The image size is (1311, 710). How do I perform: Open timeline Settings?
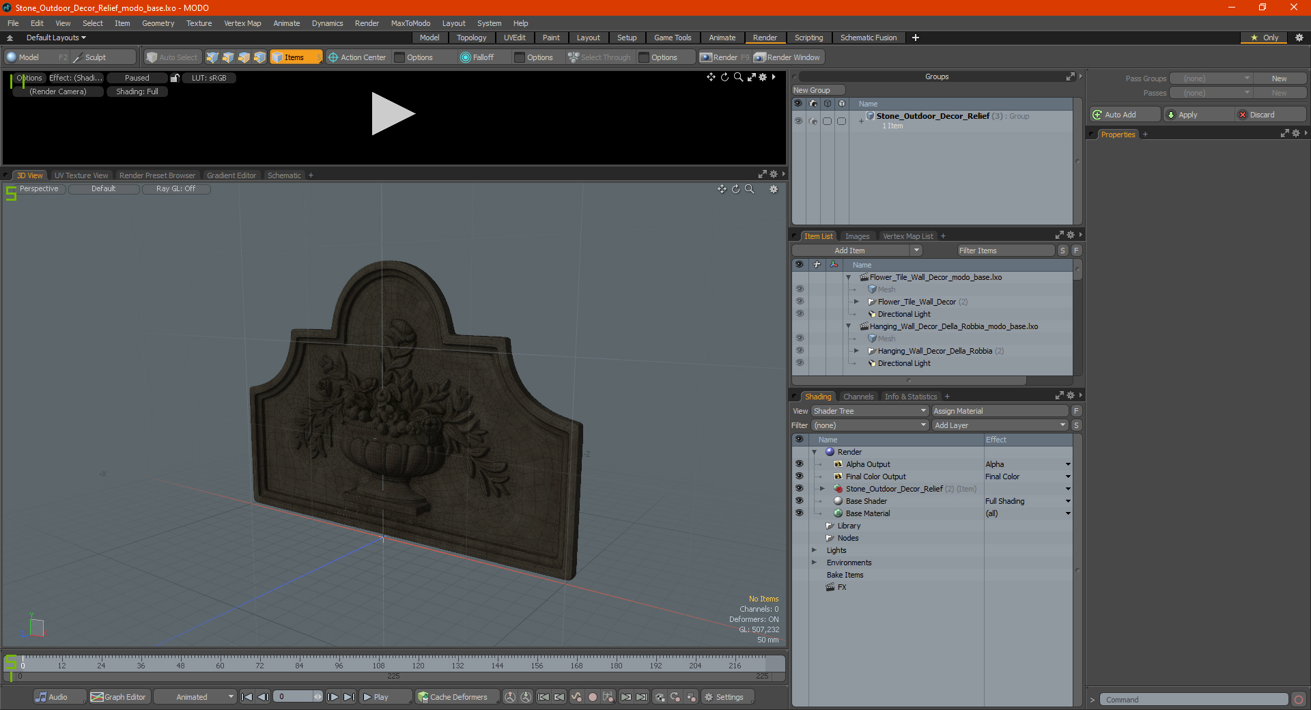[x=728, y=697]
